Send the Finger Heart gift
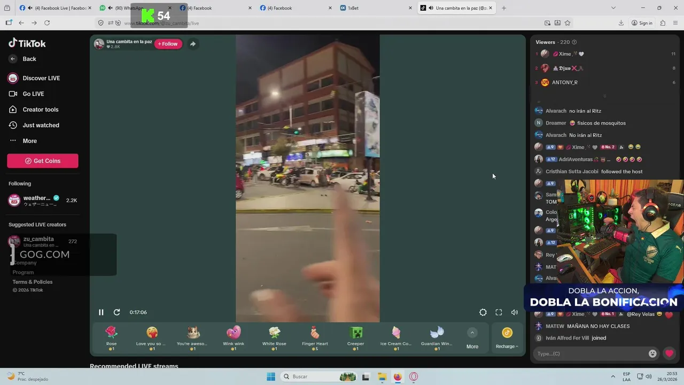This screenshot has height=385, width=684. pyautogui.click(x=315, y=338)
